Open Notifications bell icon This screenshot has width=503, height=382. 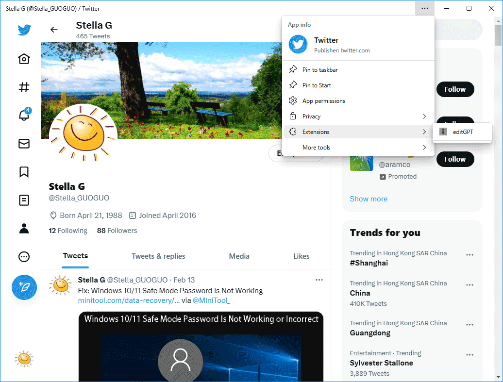point(24,115)
